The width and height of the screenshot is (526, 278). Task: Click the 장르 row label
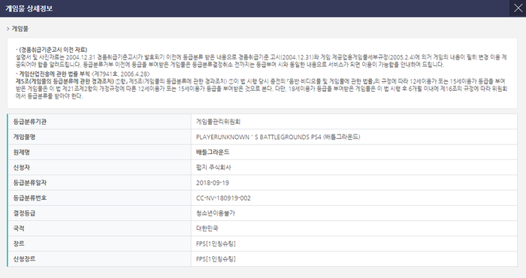[19, 243]
